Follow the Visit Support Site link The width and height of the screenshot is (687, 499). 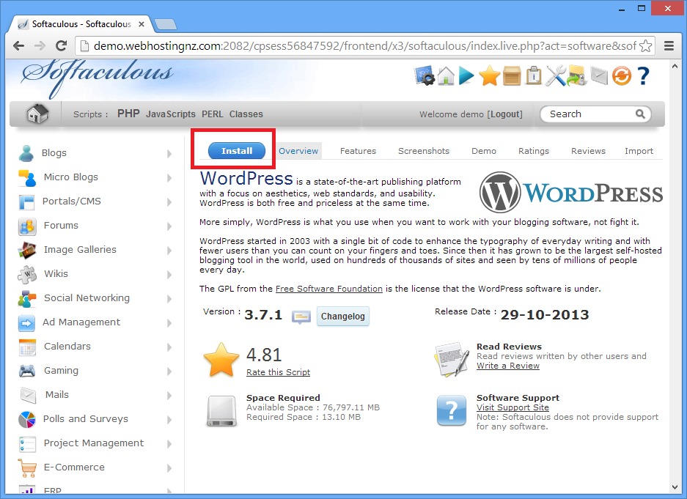point(513,407)
